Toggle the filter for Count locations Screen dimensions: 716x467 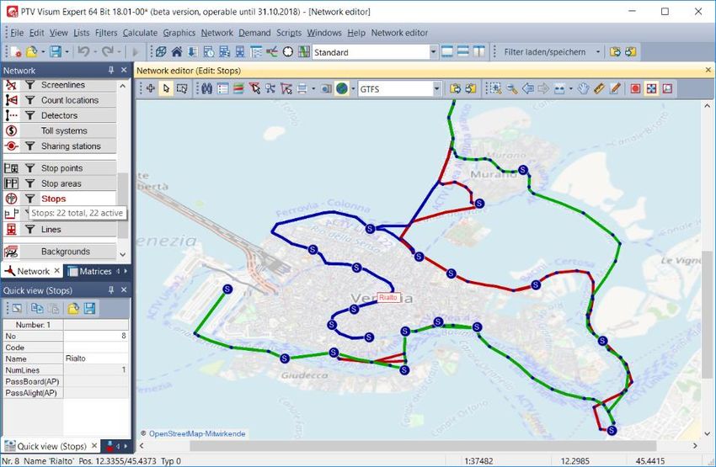point(29,100)
